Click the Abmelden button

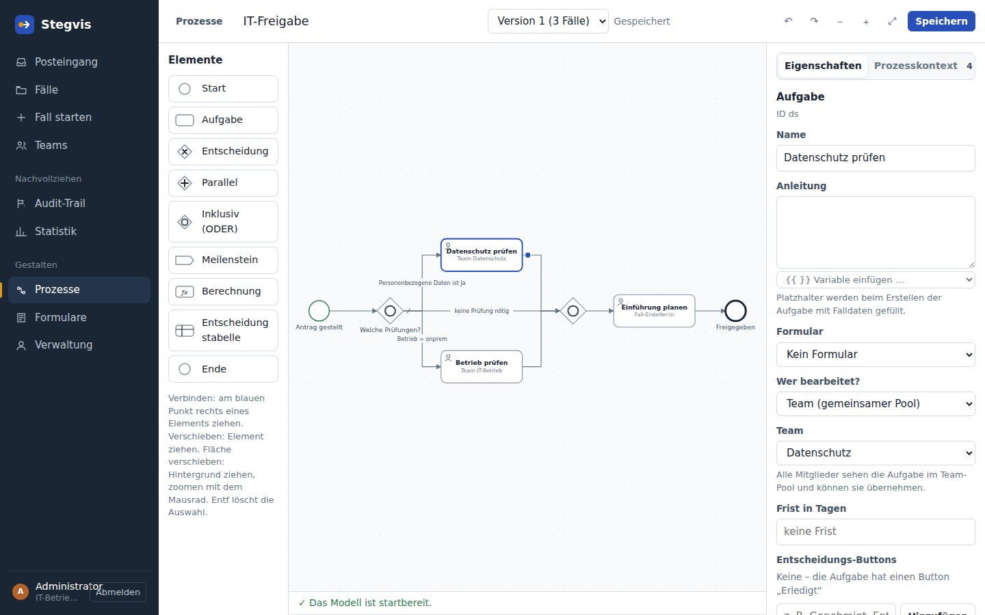(118, 592)
